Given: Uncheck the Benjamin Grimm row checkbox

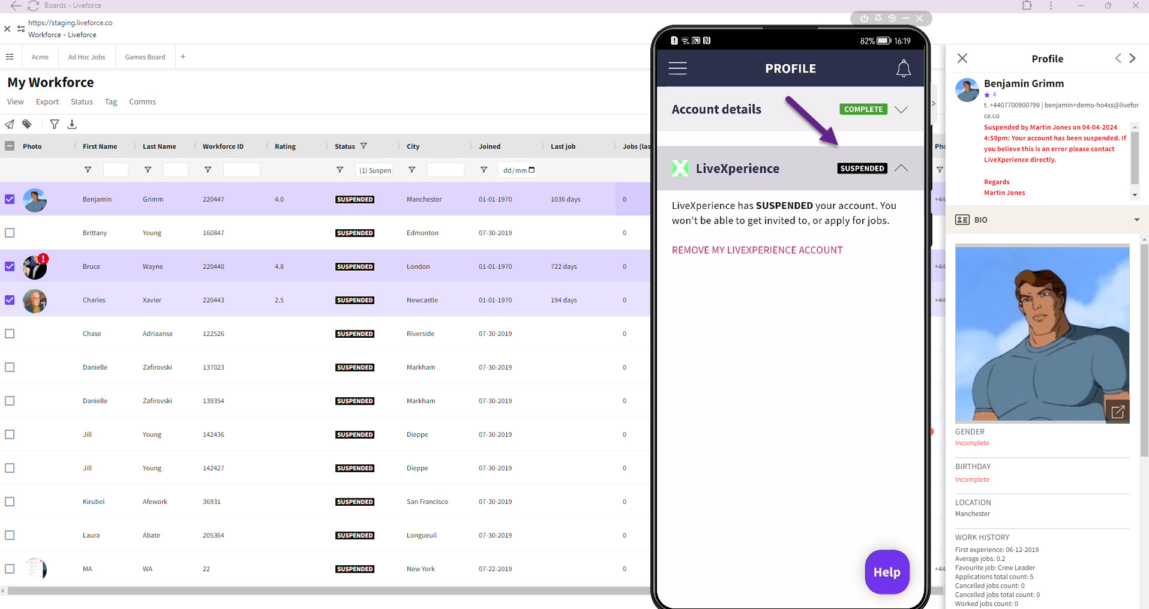Looking at the screenshot, I should (10, 199).
